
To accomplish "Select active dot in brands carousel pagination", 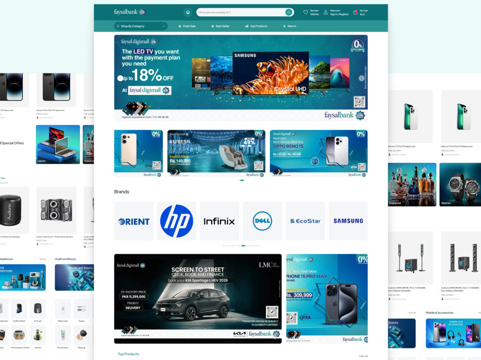I will 243,245.
